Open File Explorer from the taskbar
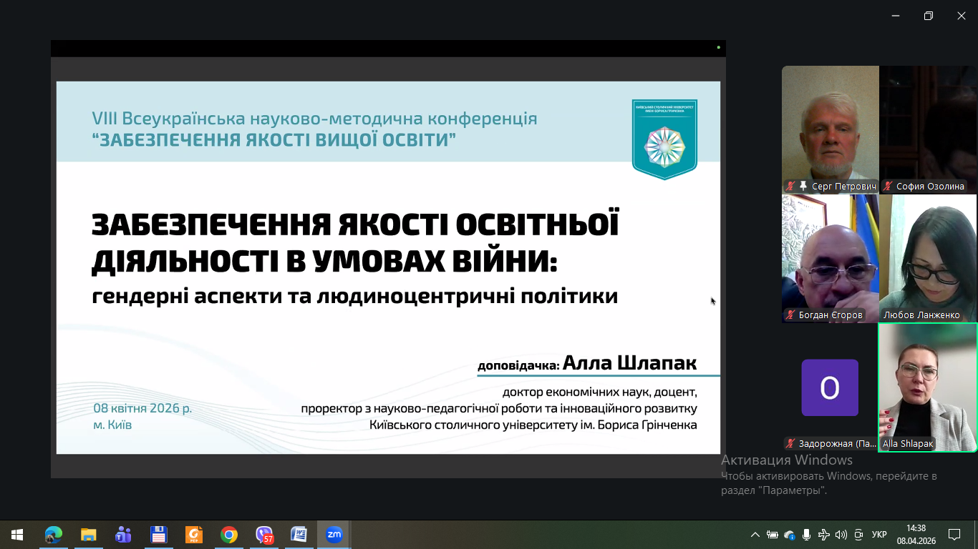The width and height of the screenshot is (978, 549). (x=88, y=535)
